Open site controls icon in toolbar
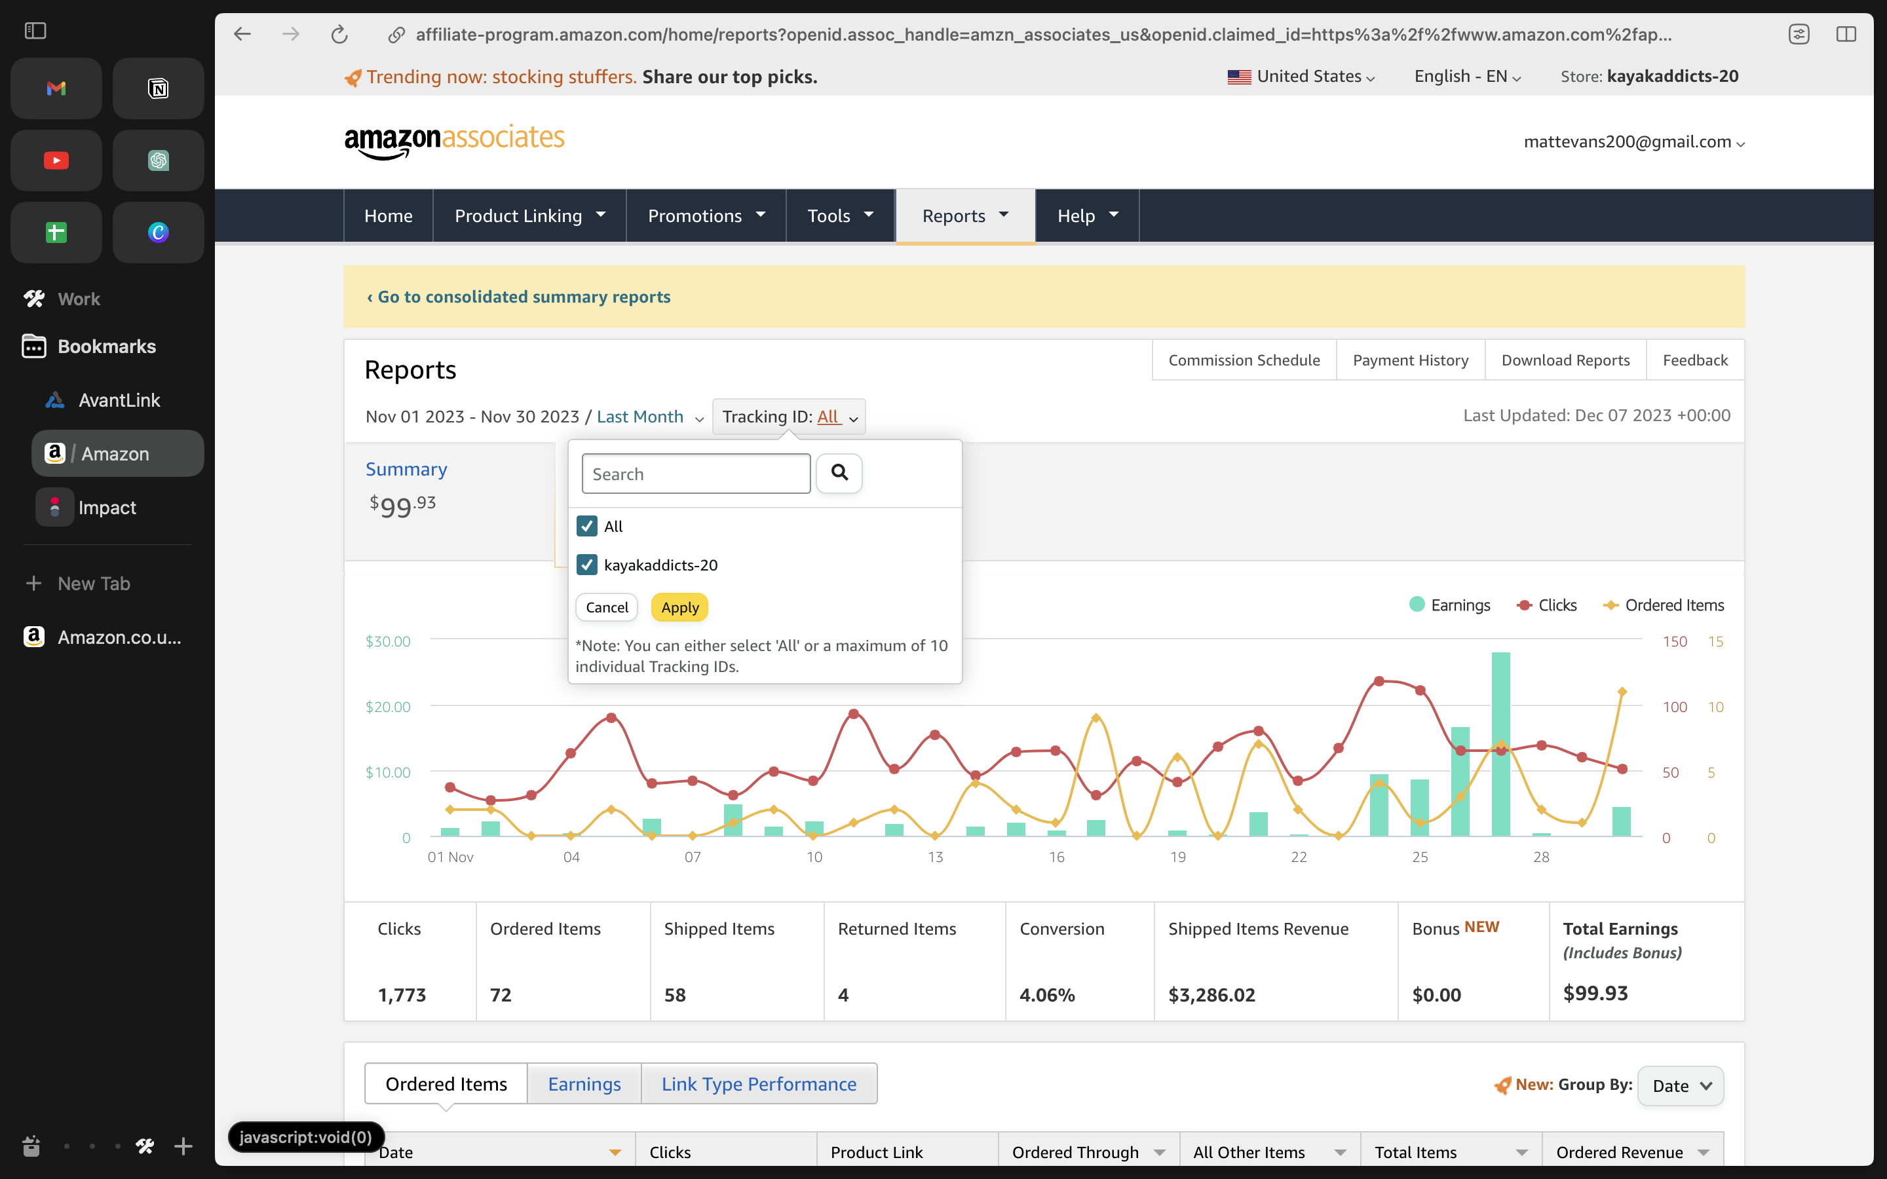The image size is (1887, 1179). click(1799, 34)
